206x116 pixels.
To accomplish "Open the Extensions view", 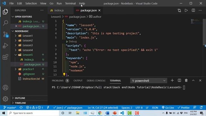I will coord(5,57).
